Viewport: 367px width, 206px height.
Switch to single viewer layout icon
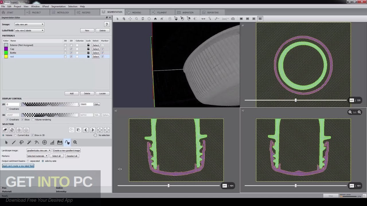pyautogui.click(x=241, y=19)
